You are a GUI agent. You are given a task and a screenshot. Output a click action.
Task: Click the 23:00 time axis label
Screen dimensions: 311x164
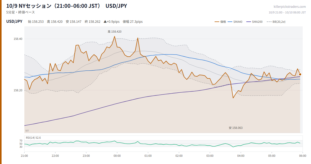click(86, 156)
